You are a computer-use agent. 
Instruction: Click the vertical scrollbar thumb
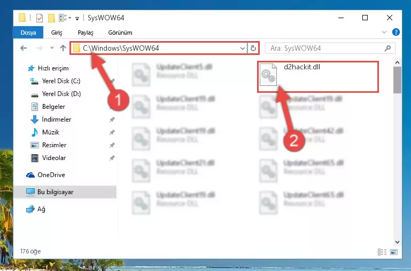pos(397,80)
